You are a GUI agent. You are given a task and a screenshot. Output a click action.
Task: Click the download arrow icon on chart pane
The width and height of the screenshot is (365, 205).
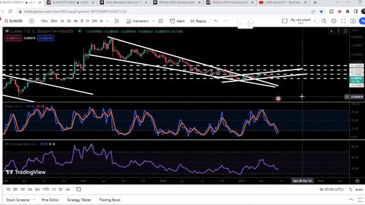(331, 31)
